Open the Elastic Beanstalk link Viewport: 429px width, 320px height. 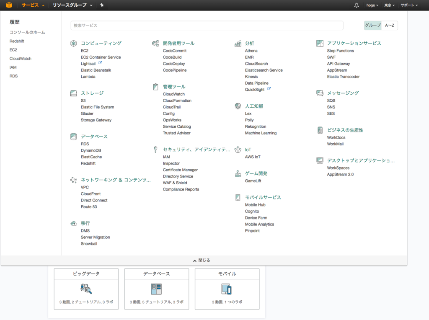(x=96, y=70)
